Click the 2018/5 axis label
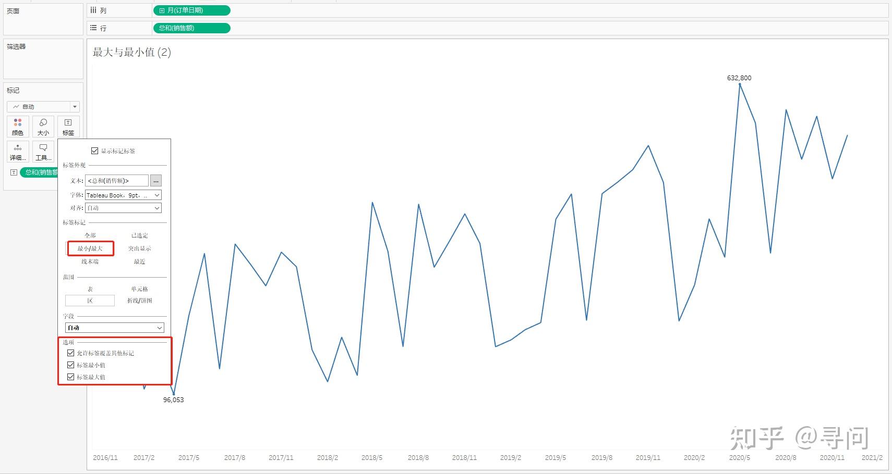 click(x=372, y=458)
